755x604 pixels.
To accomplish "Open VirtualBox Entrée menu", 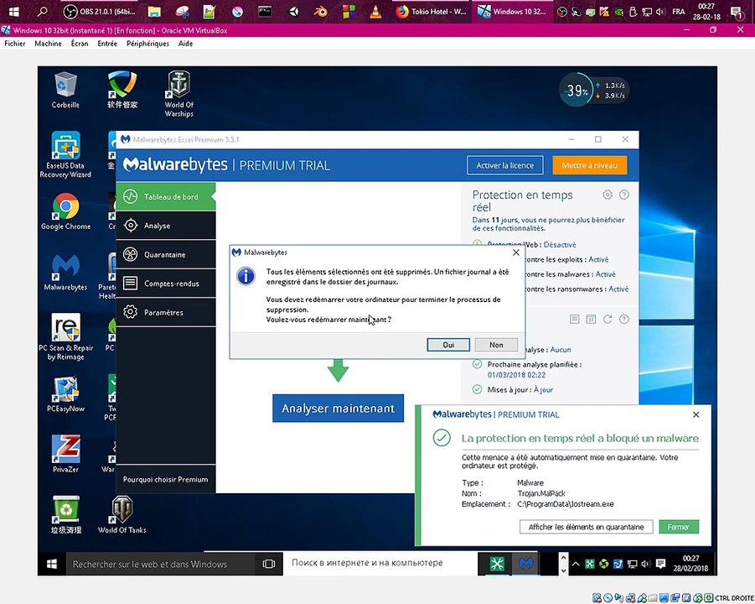I will 107,44.
